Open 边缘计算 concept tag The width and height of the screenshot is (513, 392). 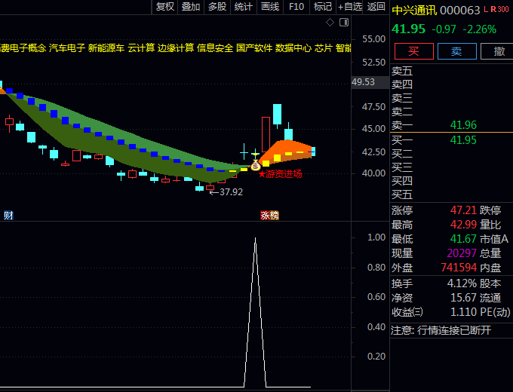tap(176, 48)
